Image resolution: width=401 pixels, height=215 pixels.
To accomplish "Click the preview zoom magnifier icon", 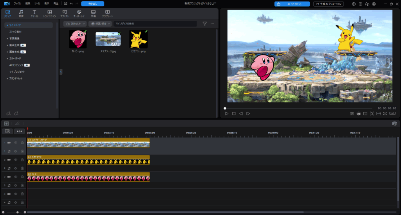I will click(x=372, y=114).
